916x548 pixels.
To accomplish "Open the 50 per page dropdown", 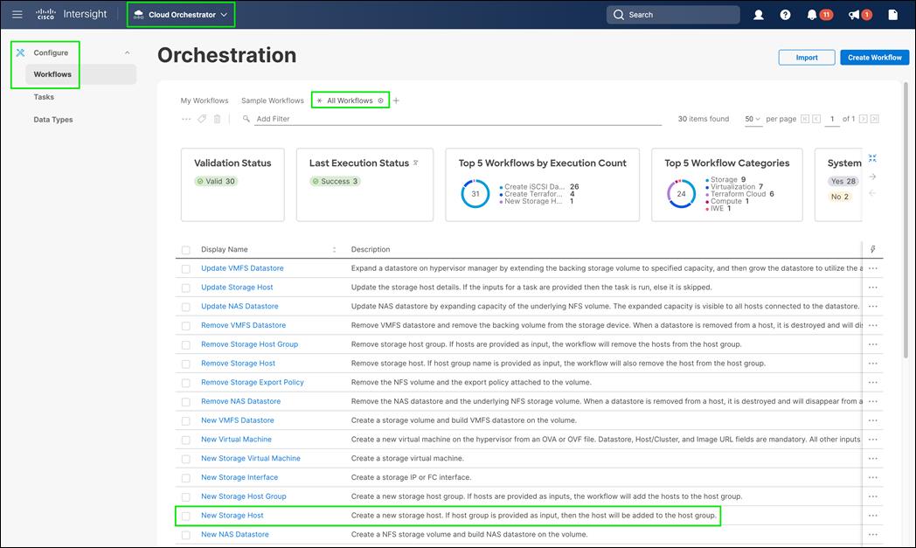I will pyautogui.click(x=753, y=118).
